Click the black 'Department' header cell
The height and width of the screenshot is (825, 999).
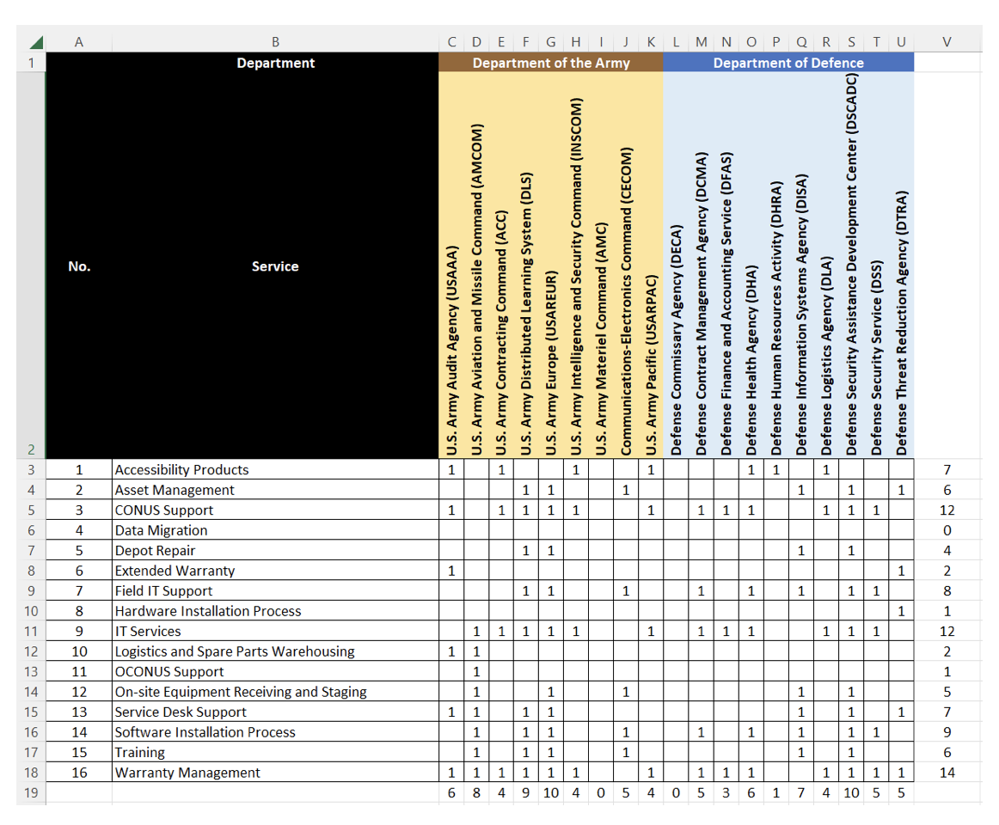pyautogui.click(x=275, y=63)
